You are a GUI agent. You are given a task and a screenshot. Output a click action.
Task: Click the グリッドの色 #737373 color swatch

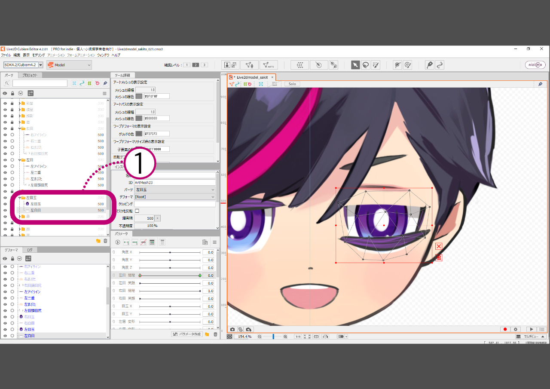click(x=139, y=134)
